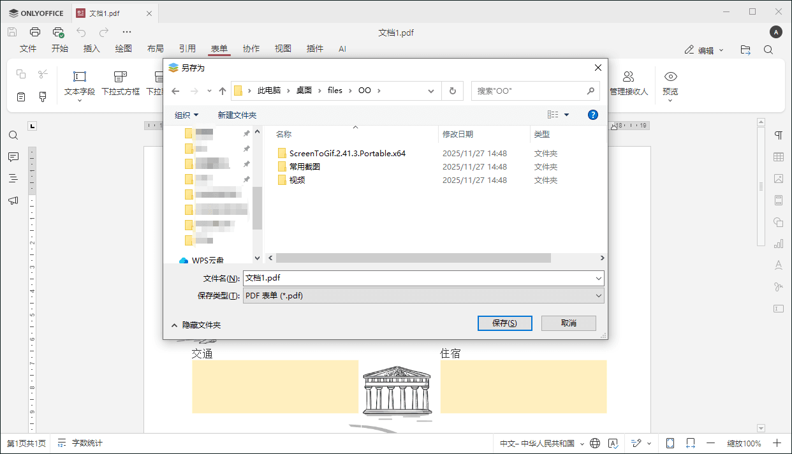The image size is (792, 454).
Task: Click the print icon in quick toolbar
Action: point(35,32)
